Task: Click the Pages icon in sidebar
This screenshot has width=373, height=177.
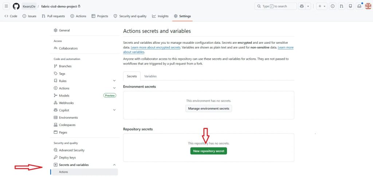Action: (x=56, y=133)
